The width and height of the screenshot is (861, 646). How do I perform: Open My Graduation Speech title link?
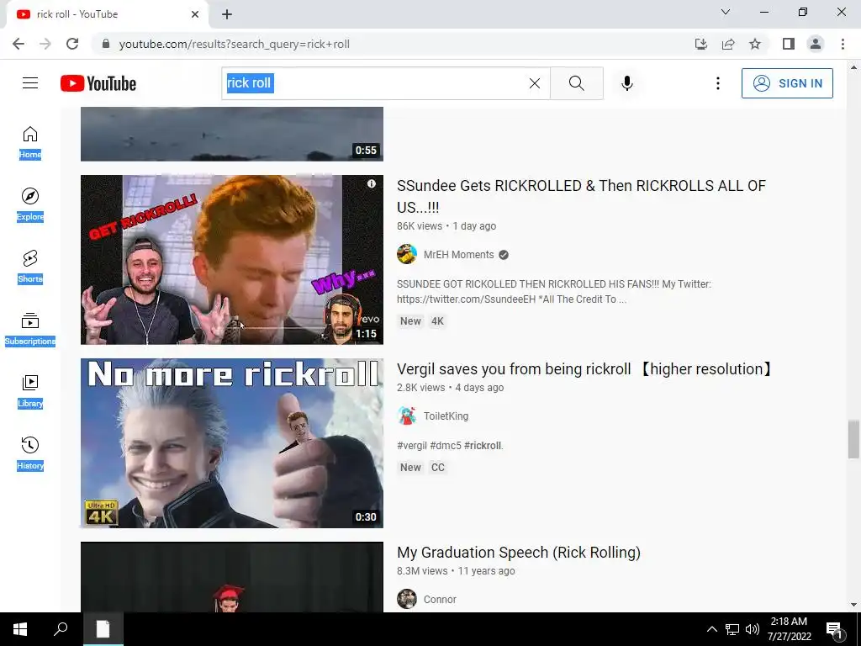[518, 553]
